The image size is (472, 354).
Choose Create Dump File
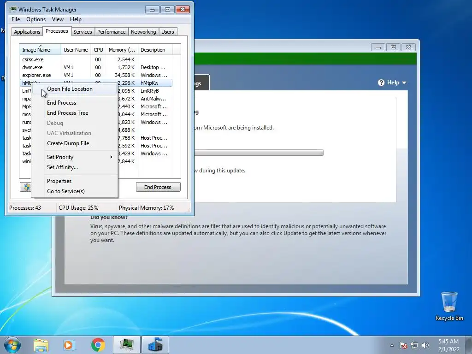(x=74, y=143)
